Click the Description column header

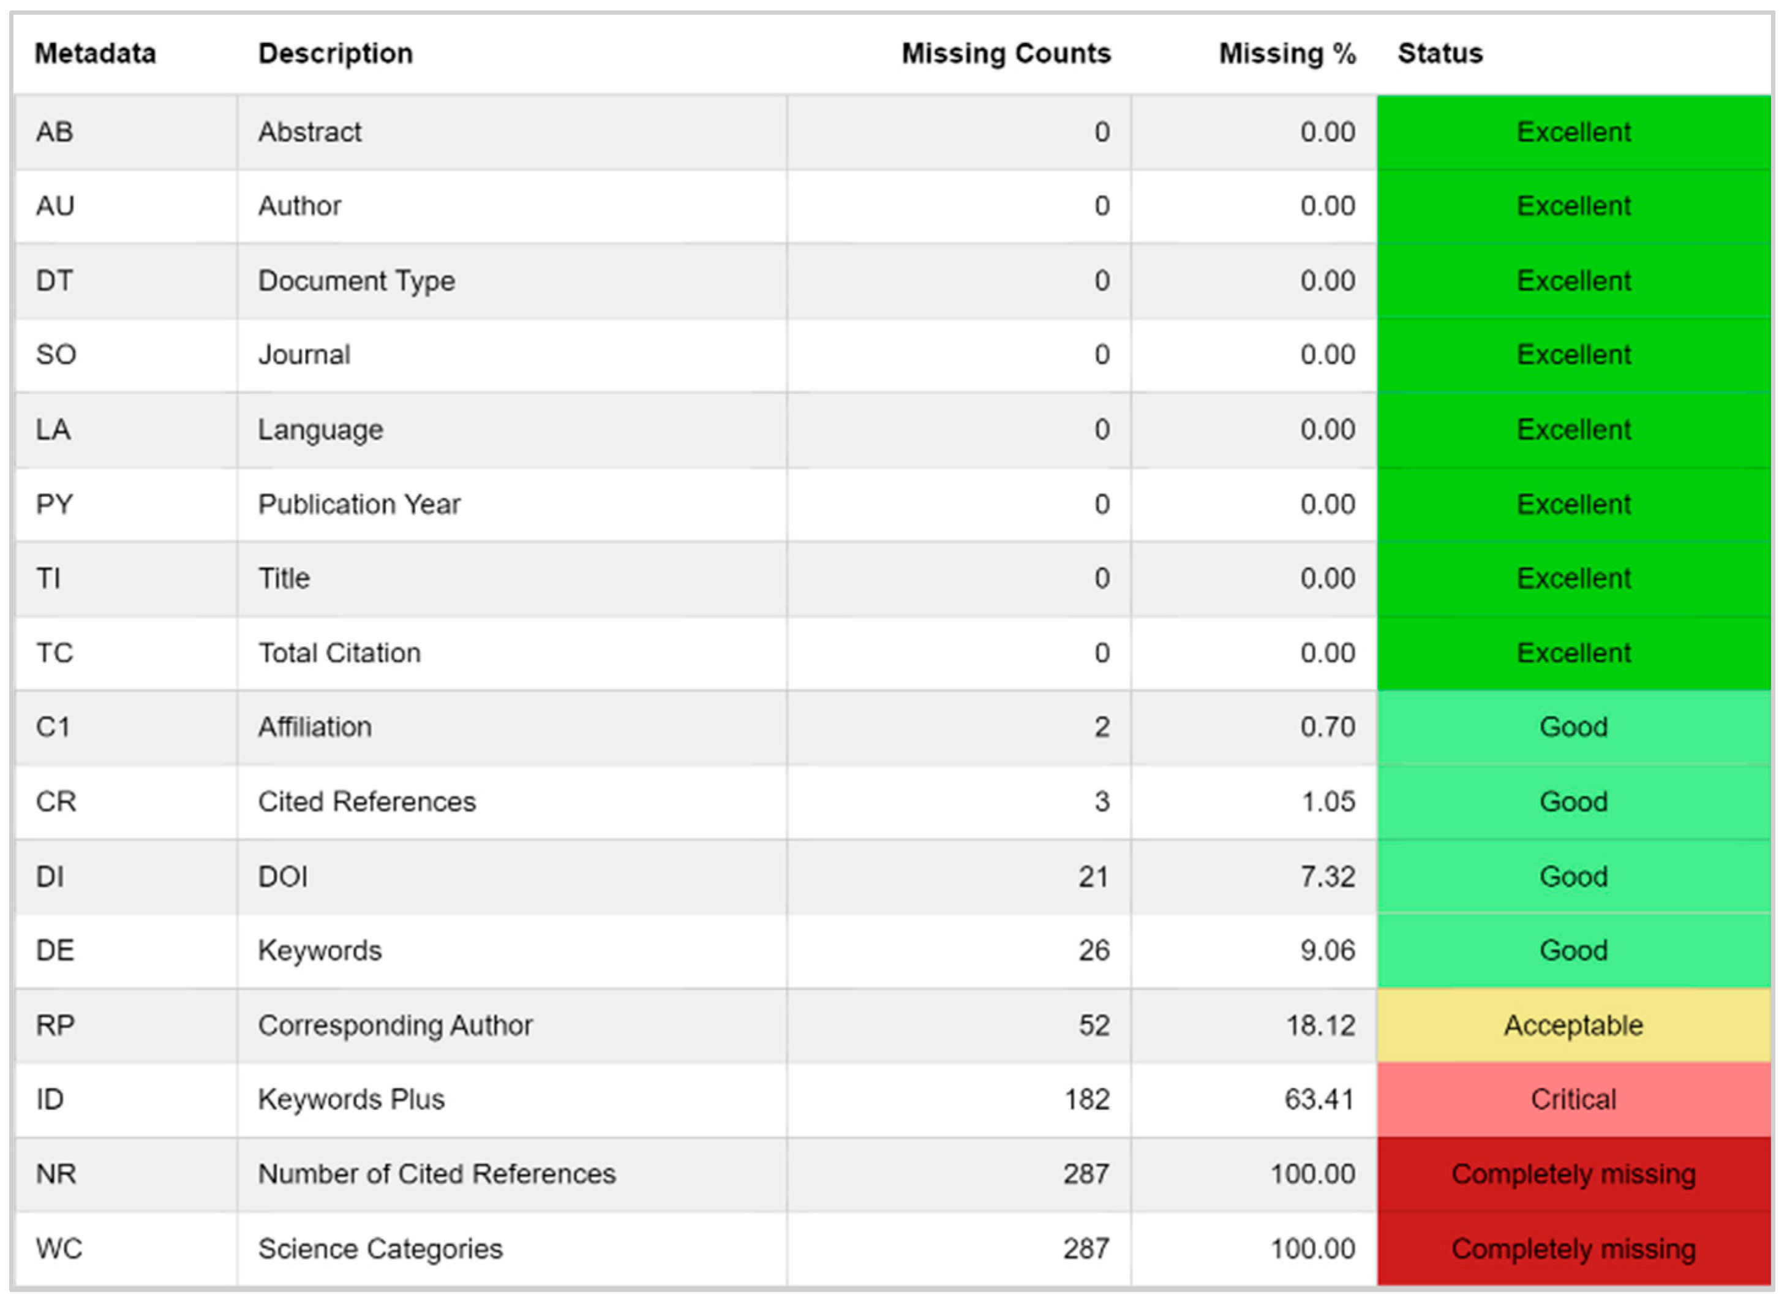coord(335,54)
